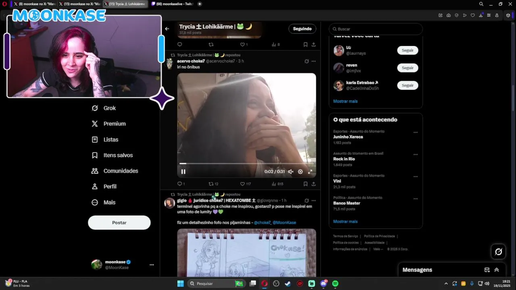
Task: Go to Perfil in the sidebar
Action: [x=104, y=186]
